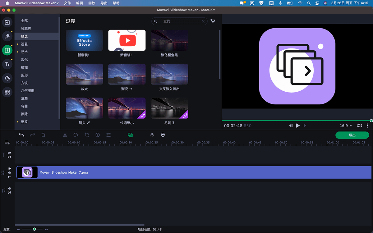The image size is (373, 233).
Task: Select the 几何图形 category
Action: tap(28, 91)
